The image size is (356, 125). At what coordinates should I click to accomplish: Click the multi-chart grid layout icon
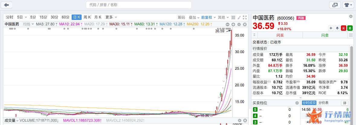point(233,18)
